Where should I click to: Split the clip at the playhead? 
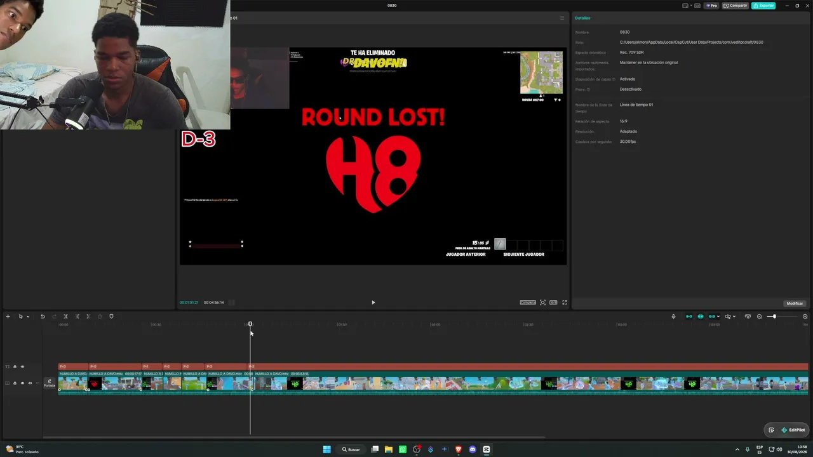coord(65,316)
